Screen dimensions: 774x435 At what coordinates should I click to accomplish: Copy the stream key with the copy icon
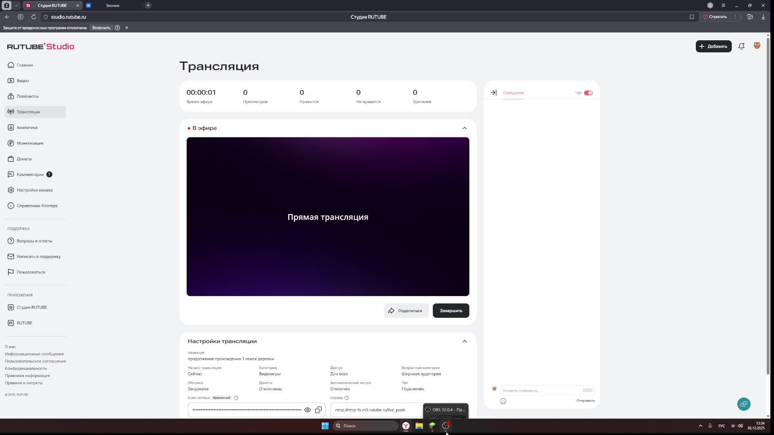[318, 410]
